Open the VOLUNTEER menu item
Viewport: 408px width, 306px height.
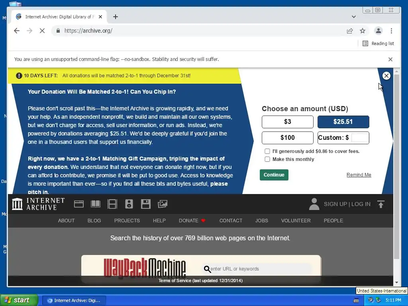[296, 221]
